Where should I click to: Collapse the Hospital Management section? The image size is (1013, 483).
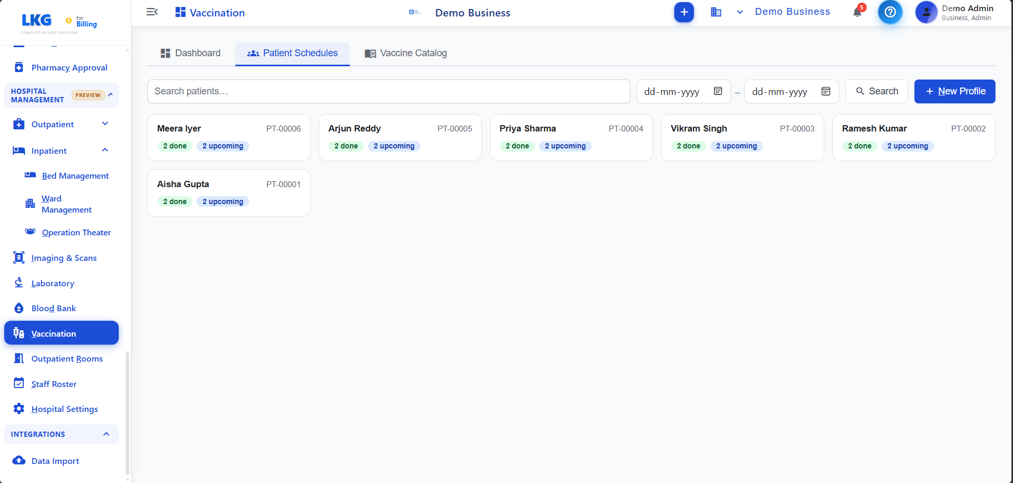(x=110, y=94)
